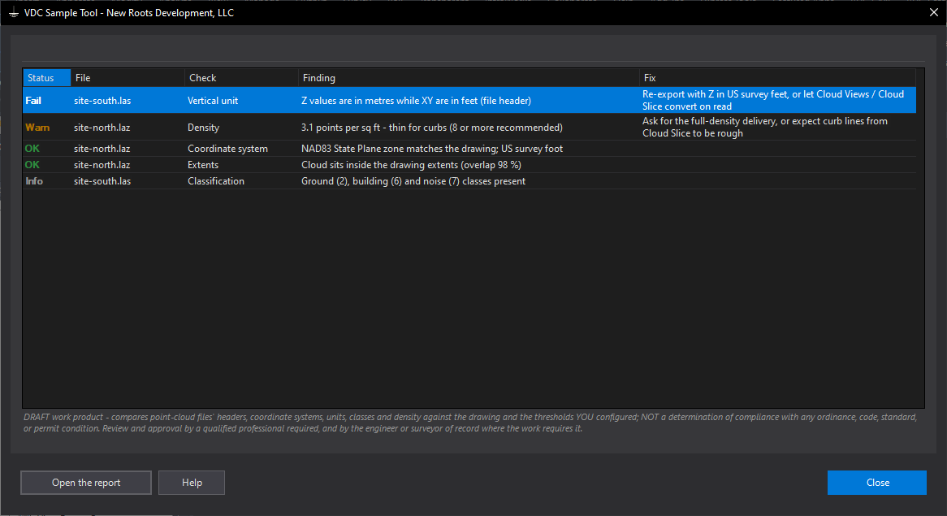Click the Open the report button

point(86,482)
